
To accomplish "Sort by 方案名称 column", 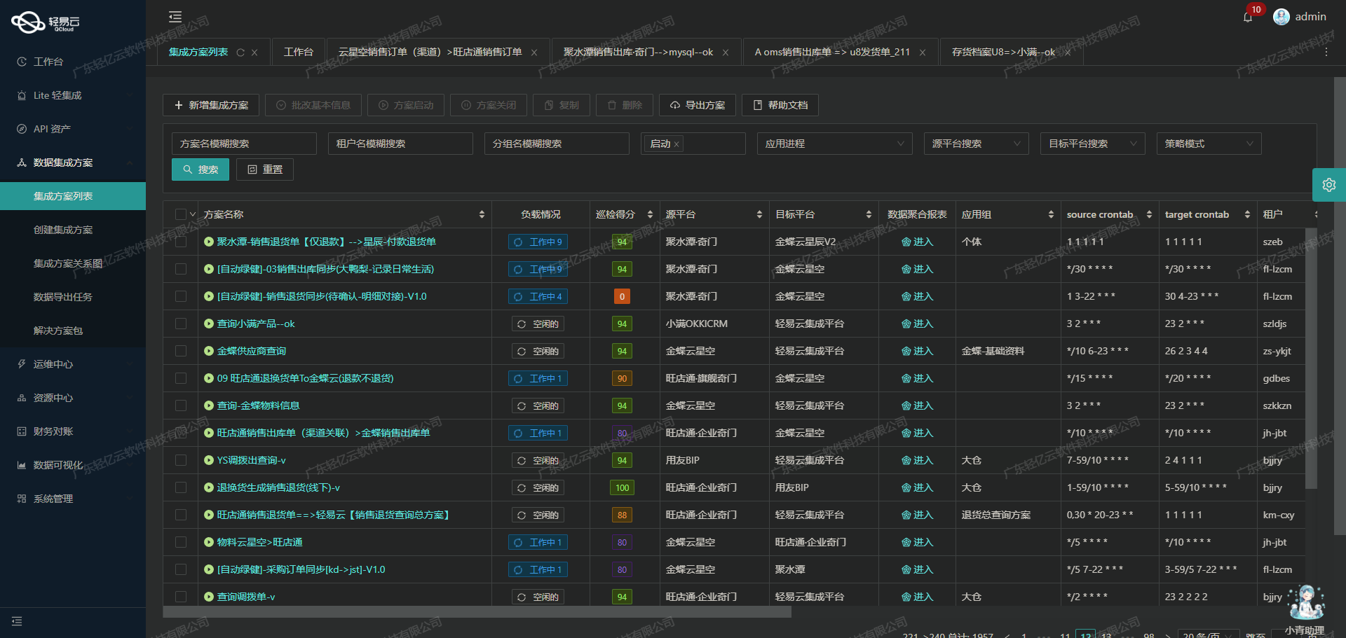I will tap(482, 214).
